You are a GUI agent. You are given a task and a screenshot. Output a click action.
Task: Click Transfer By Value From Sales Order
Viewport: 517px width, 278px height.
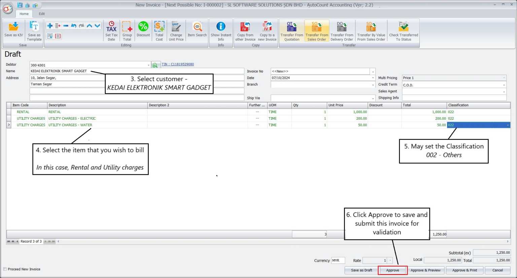coord(371,31)
